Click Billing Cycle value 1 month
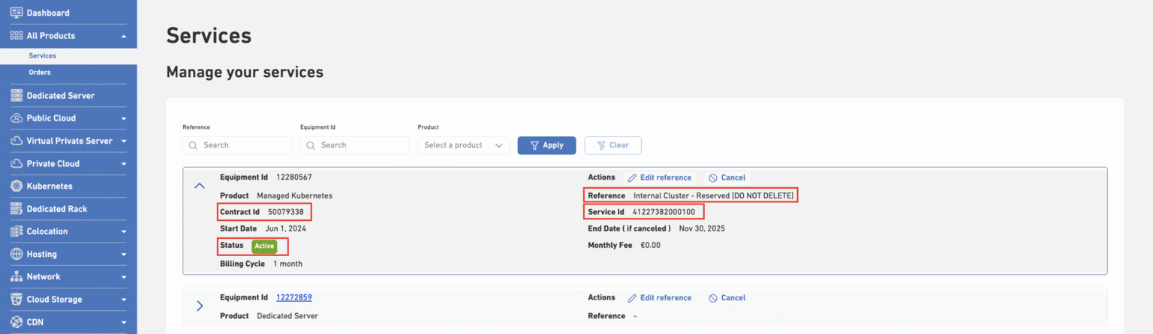The height and width of the screenshot is (334, 1153). [287, 264]
